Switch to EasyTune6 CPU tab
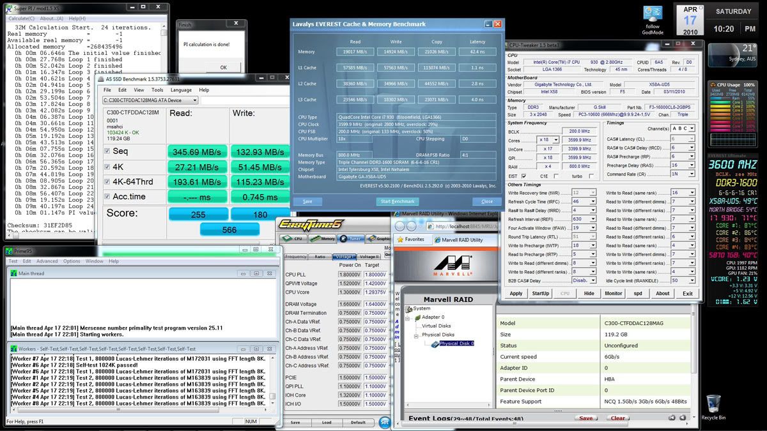767x431 pixels. tap(293, 238)
